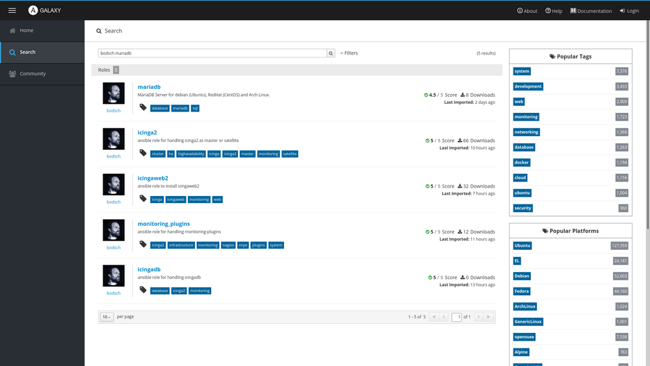Select the 'master' tag on icinga2
Screen dimensions: 650x366
tap(248, 154)
